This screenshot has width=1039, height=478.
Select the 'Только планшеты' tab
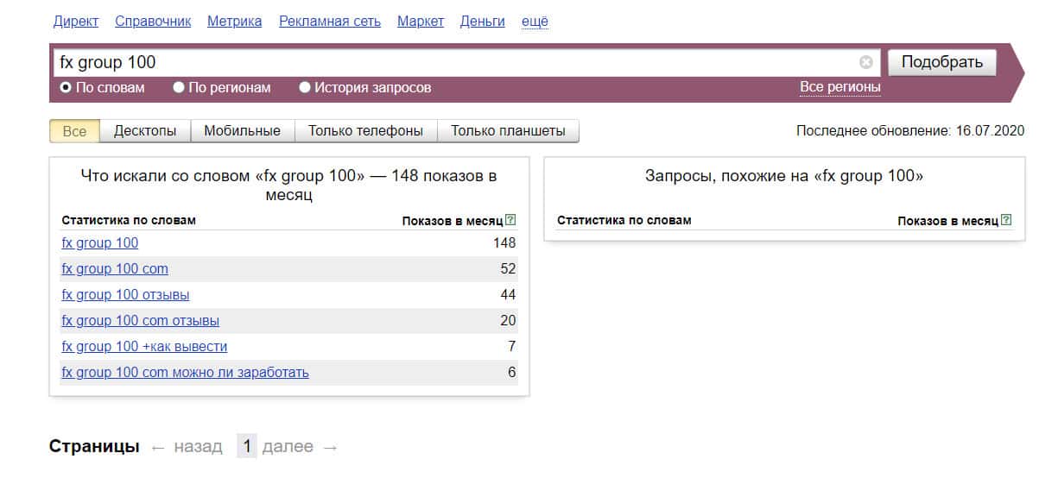[x=508, y=131]
